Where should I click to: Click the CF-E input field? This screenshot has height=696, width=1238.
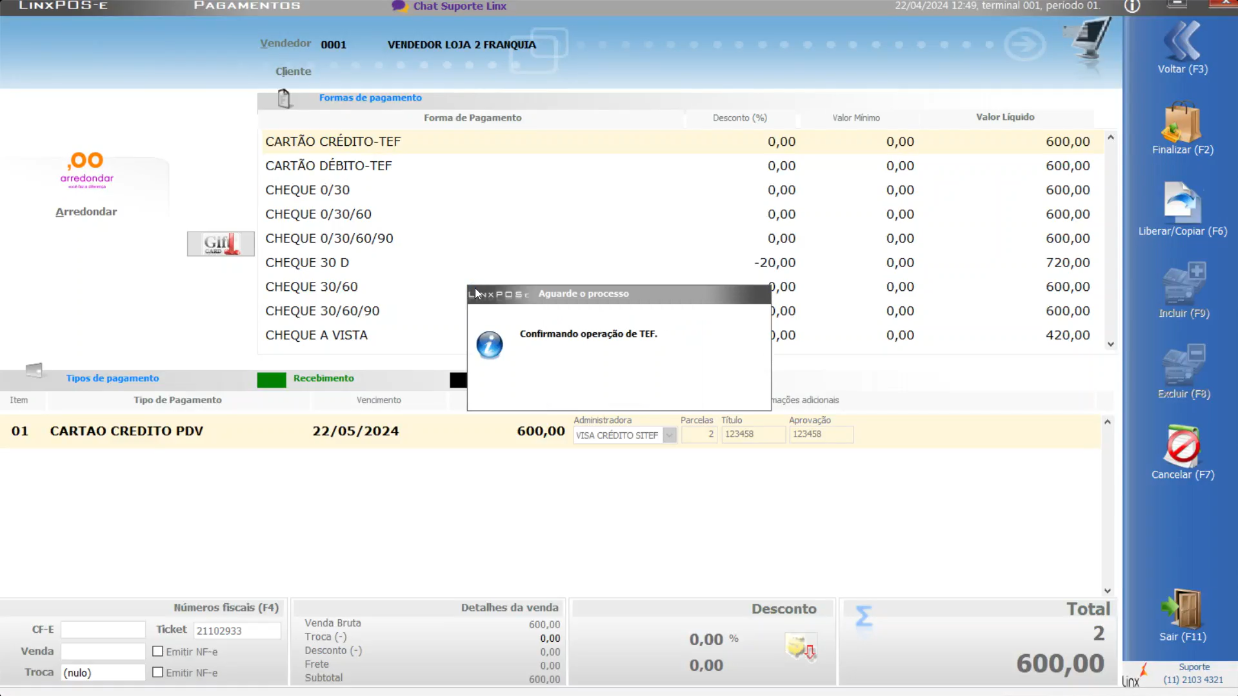(103, 630)
